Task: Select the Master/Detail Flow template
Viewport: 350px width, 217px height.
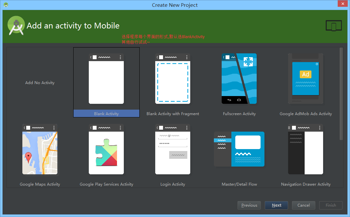Action: click(239, 149)
